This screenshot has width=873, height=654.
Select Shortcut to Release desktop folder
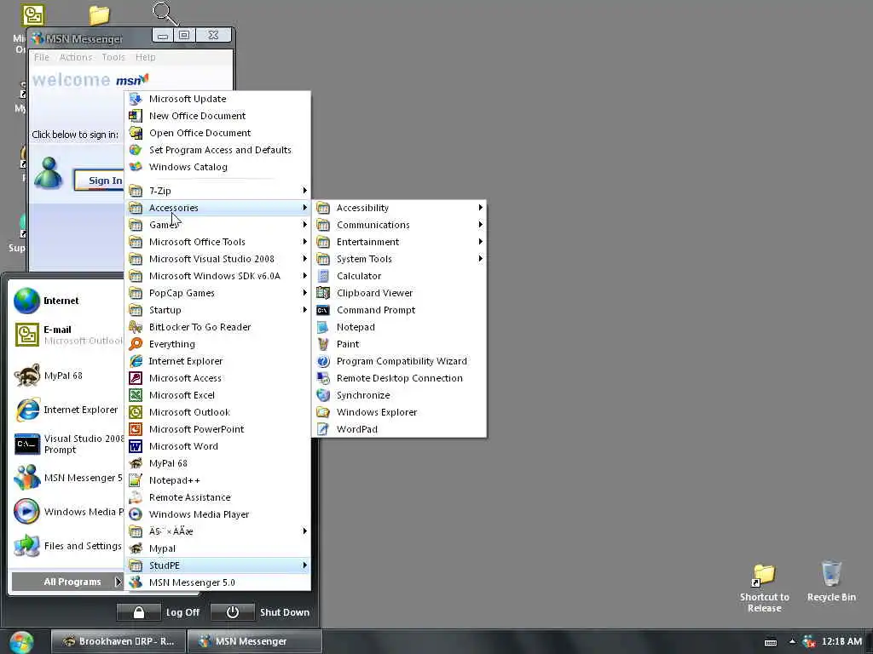pos(765,588)
